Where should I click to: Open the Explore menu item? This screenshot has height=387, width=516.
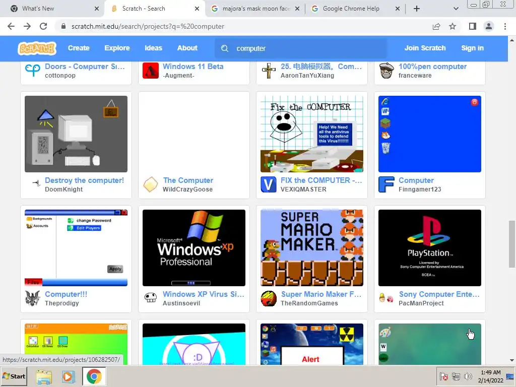[x=117, y=48]
